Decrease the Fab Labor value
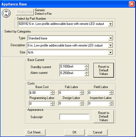The height and width of the screenshot is (137, 136). point(82,94)
